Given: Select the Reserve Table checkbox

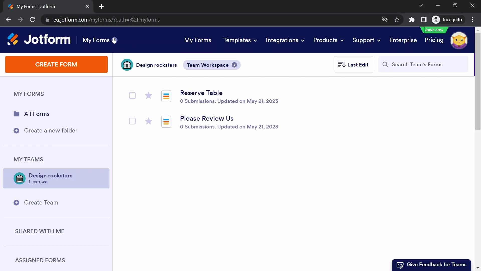Looking at the screenshot, I should pos(132,96).
